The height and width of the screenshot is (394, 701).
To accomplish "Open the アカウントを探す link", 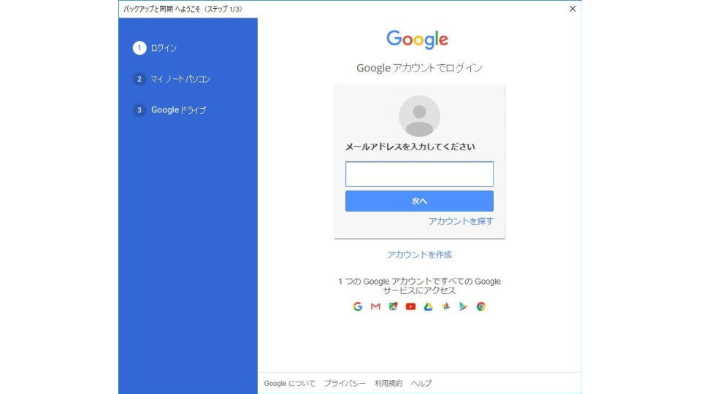I will click(x=461, y=221).
